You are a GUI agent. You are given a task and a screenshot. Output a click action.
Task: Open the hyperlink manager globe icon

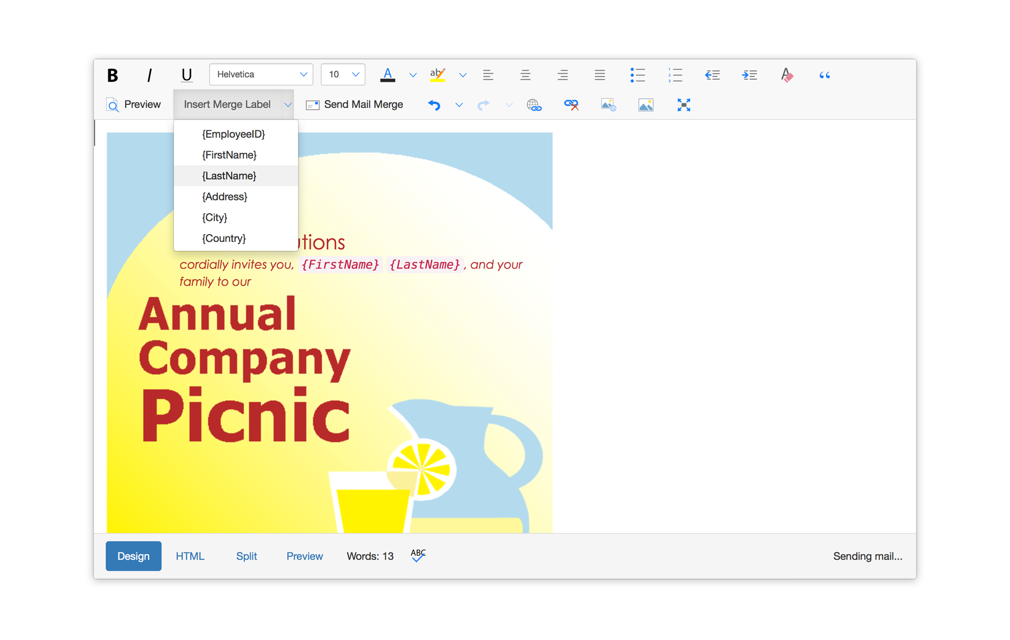pos(534,105)
